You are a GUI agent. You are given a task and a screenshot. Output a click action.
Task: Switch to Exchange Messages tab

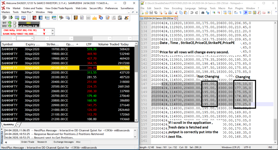click(x=64, y=142)
